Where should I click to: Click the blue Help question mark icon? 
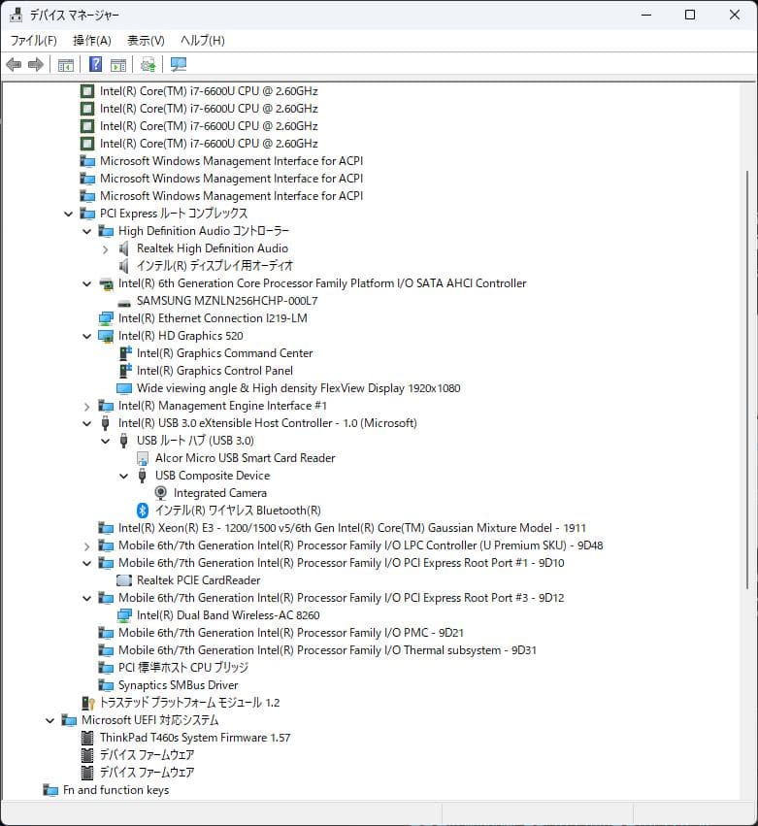point(95,65)
